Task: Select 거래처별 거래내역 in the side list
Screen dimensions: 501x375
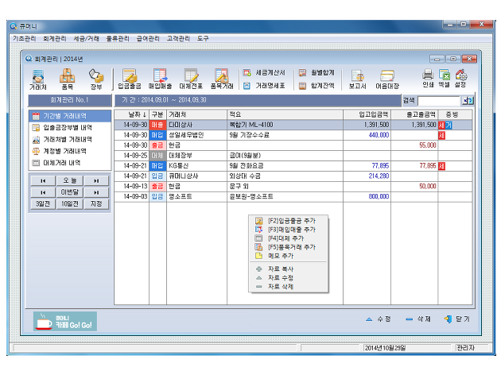Action: coord(70,140)
